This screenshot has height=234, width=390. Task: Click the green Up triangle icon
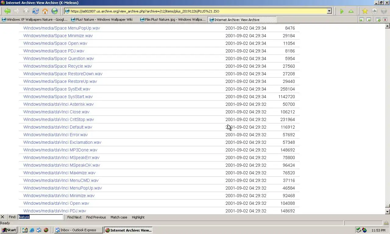click(351, 11)
